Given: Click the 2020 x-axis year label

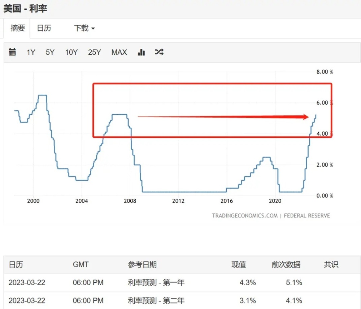Looking at the screenshot, I should 275,201.
